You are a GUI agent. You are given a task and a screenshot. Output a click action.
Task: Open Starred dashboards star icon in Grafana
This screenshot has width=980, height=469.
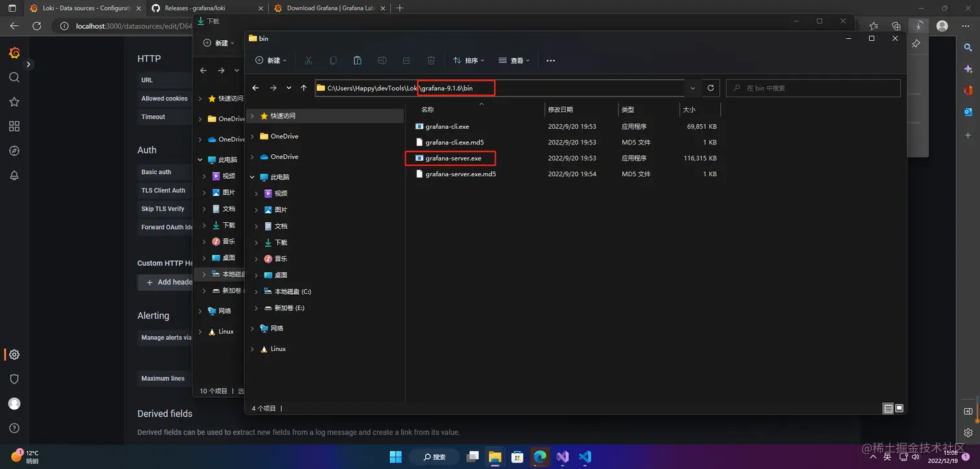click(14, 102)
